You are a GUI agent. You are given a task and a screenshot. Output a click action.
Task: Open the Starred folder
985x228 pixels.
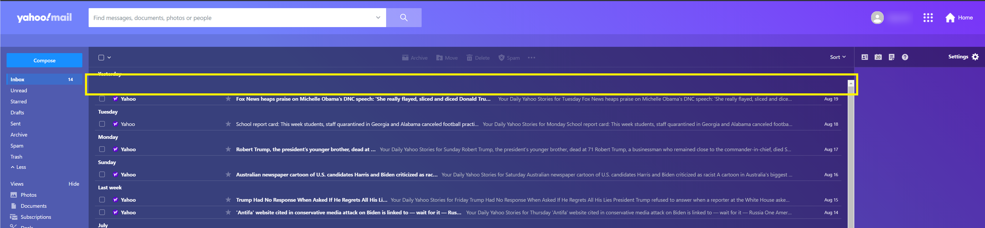(x=19, y=102)
